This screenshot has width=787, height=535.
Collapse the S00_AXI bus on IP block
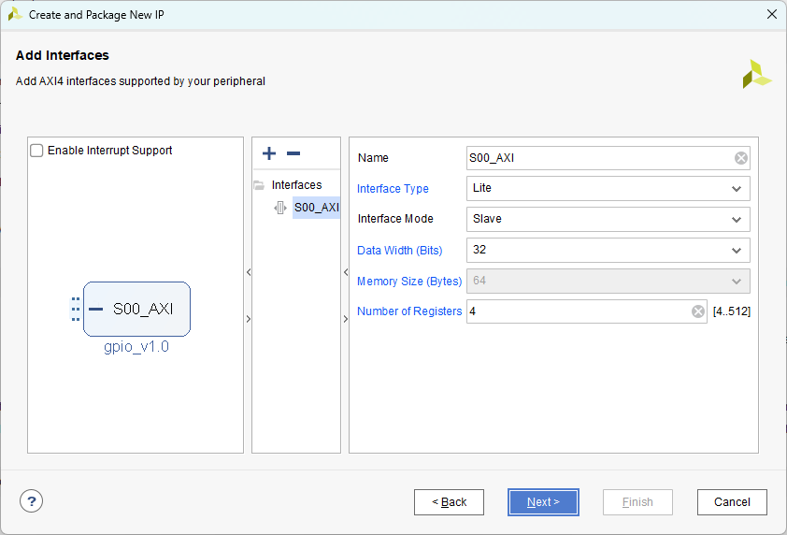pyautogui.click(x=95, y=309)
